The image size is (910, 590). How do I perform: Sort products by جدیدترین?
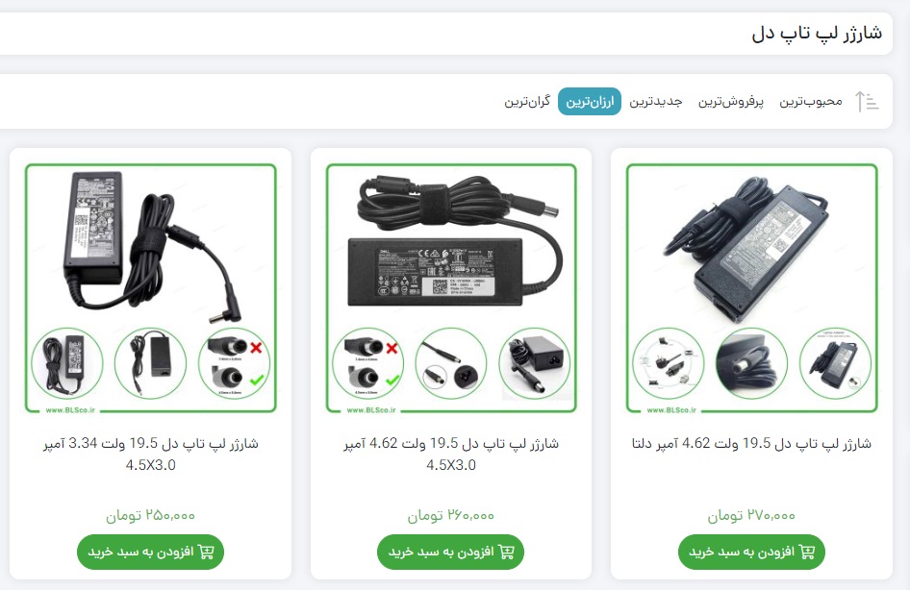[x=656, y=102]
